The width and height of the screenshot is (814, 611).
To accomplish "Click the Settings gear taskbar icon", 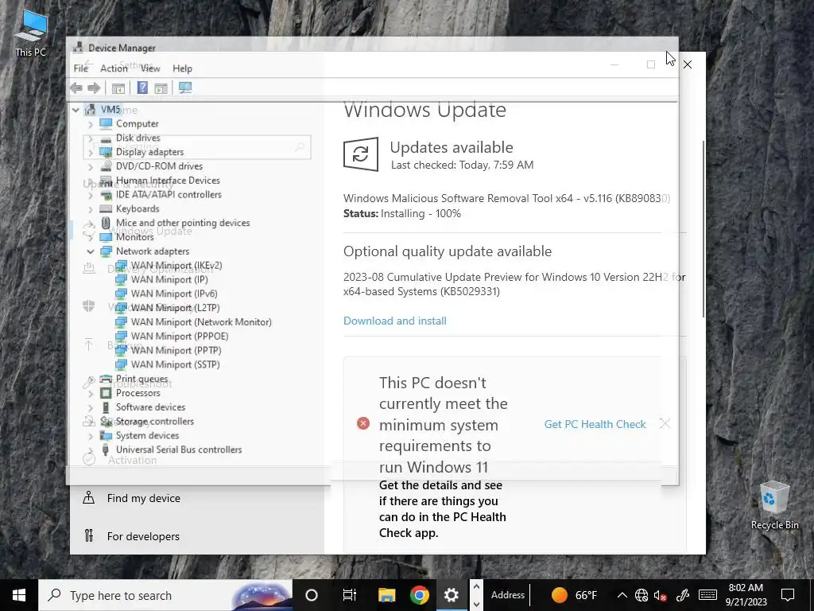I will [x=452, y=595].
